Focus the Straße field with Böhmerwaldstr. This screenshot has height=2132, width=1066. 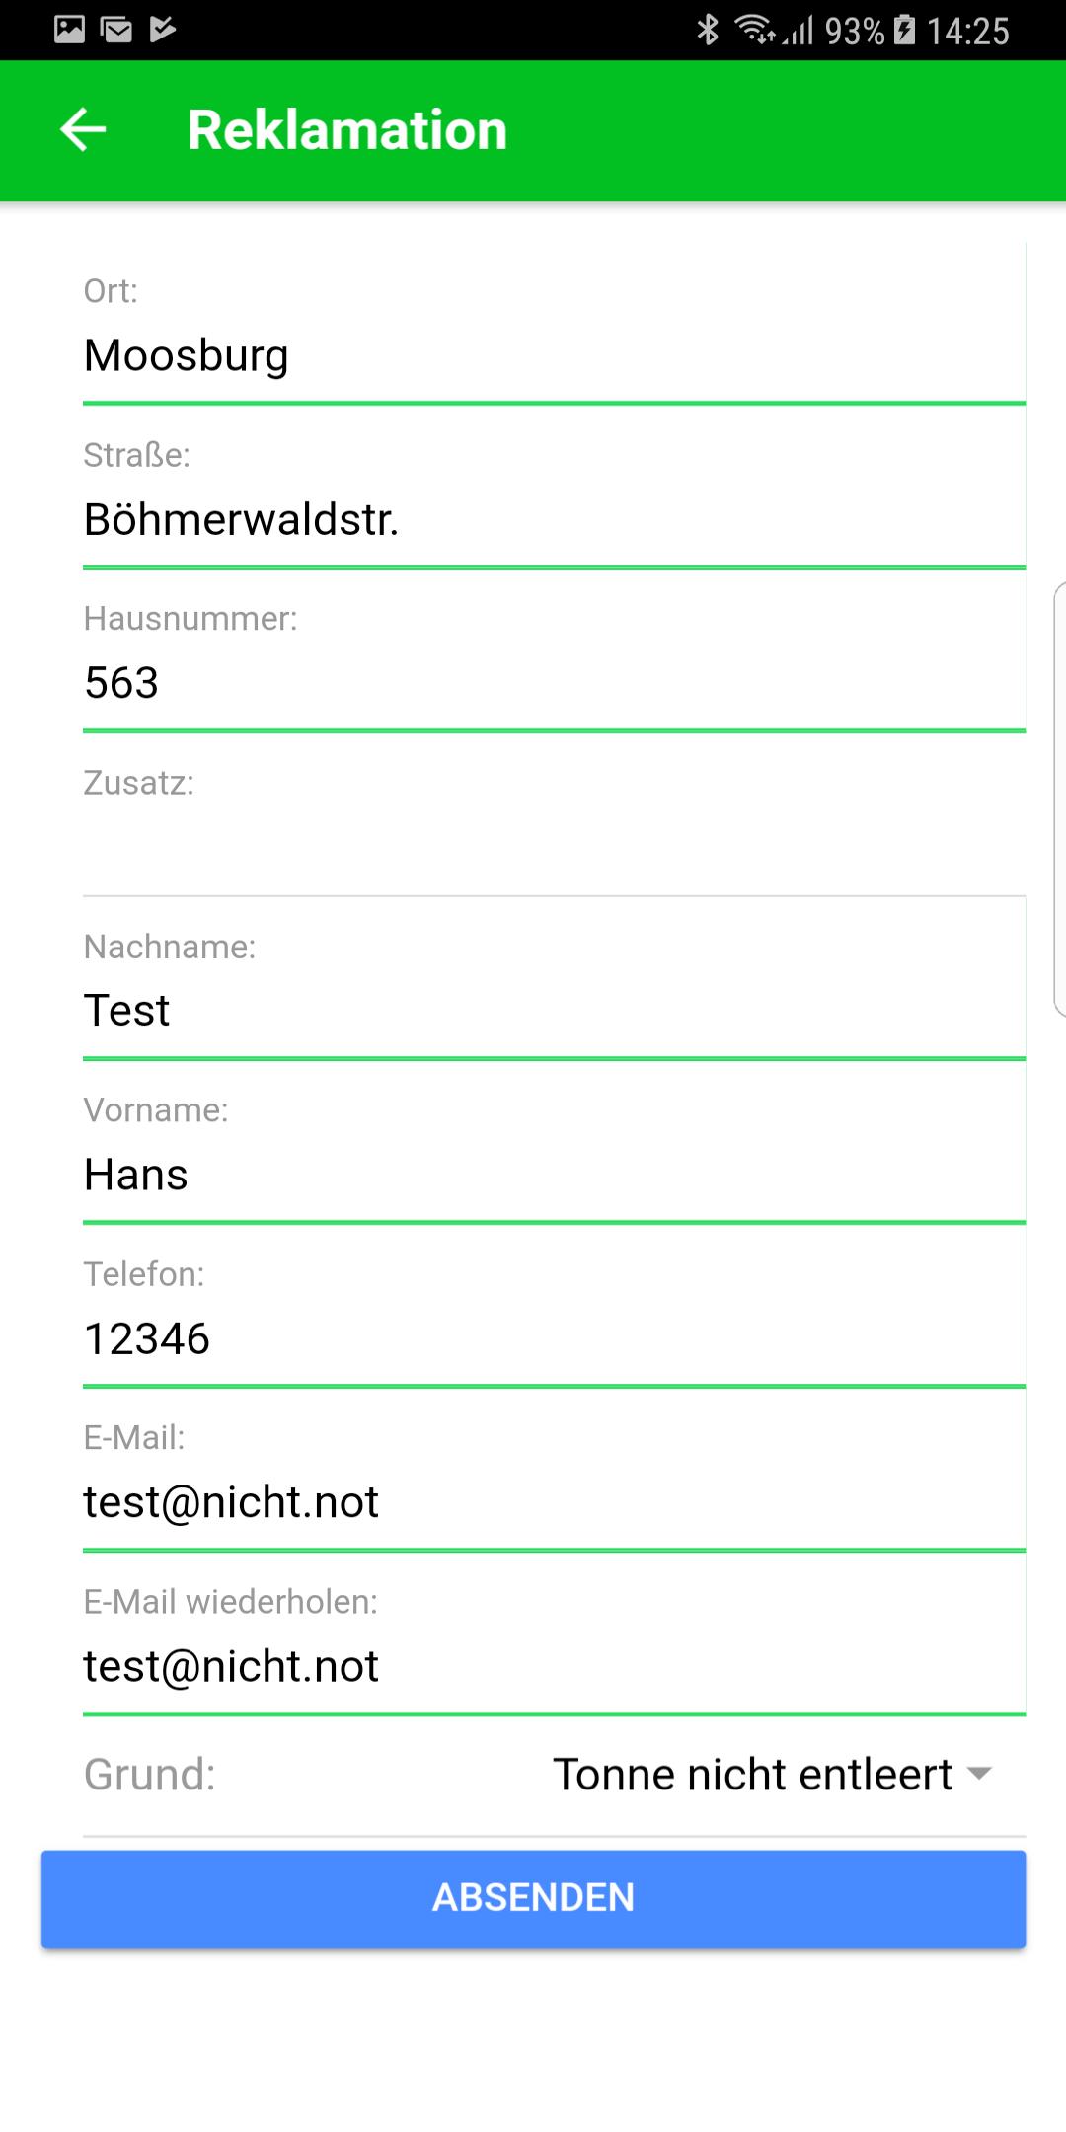click(x=553, y=519)
